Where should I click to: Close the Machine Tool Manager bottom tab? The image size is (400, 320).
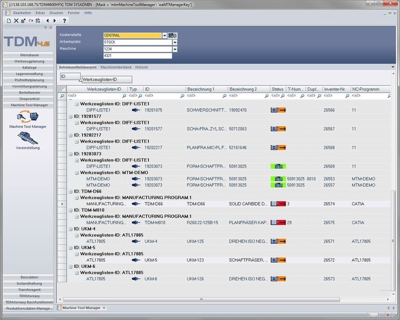104,308
